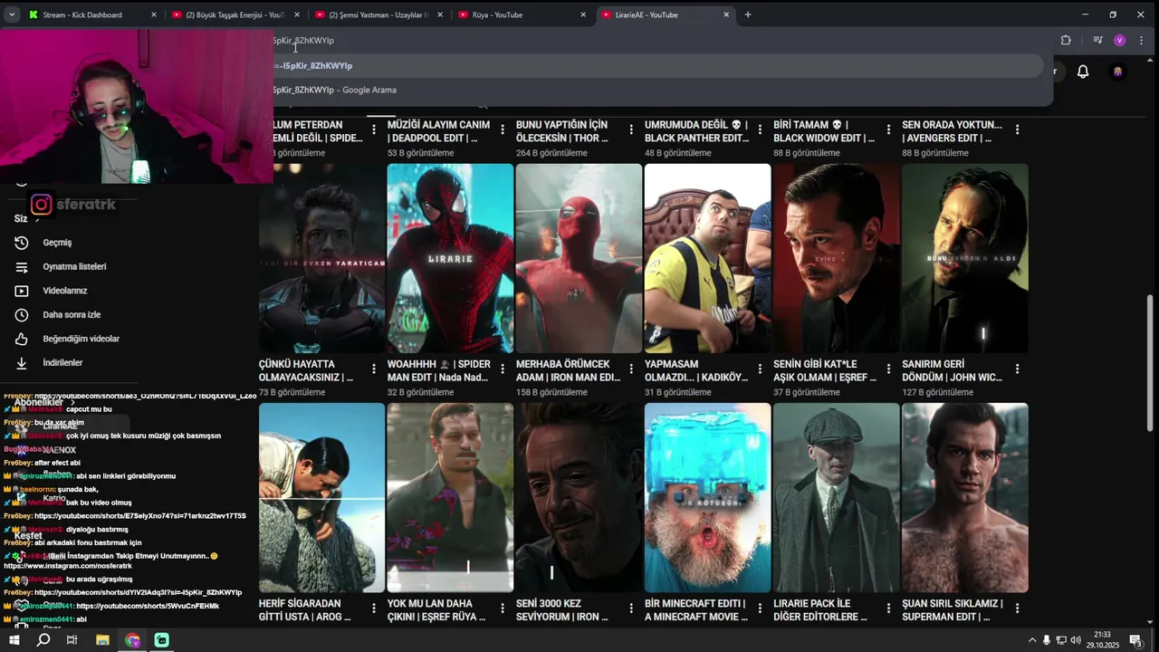Open the teal app icon on taskbar

pyautogui.click(x=161, y=640)
